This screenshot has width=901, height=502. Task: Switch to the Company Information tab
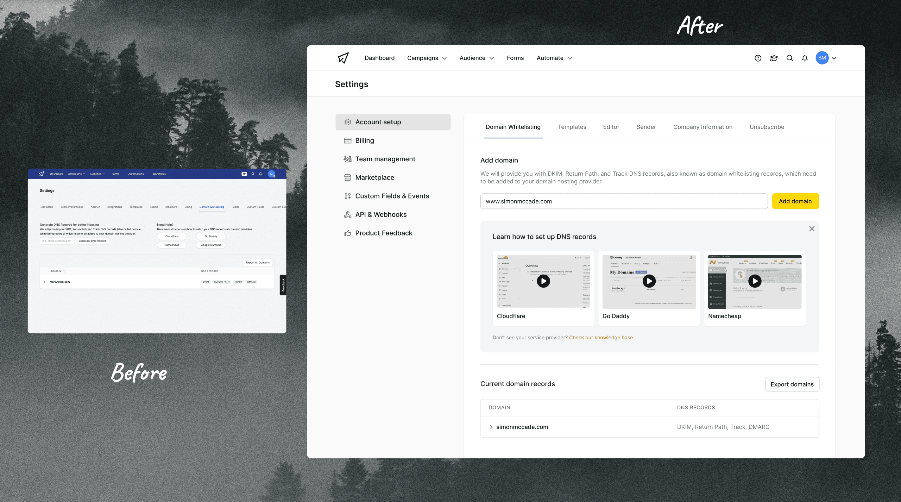[x=702, y=127]
